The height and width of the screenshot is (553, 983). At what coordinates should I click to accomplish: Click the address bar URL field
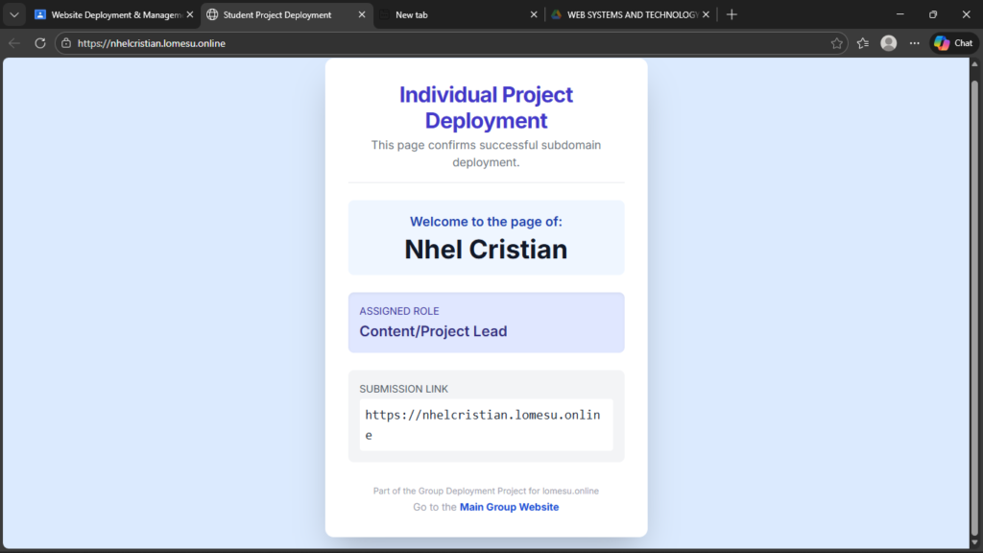coord(432,43)
